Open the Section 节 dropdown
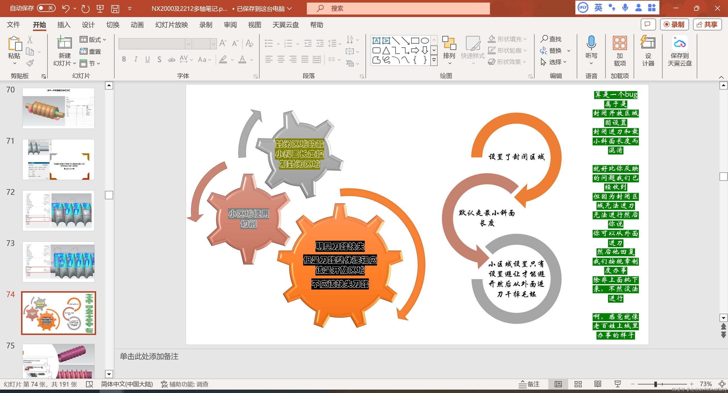Screen dimensions: 728x393 click(x=90, y=63)
